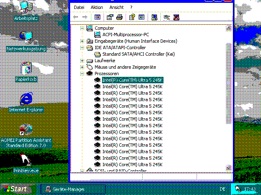Image resolution: width=261 pixels, height=195 pixels.
Task: Toggle the console tree pane icon
Action: tap(97, 17)
